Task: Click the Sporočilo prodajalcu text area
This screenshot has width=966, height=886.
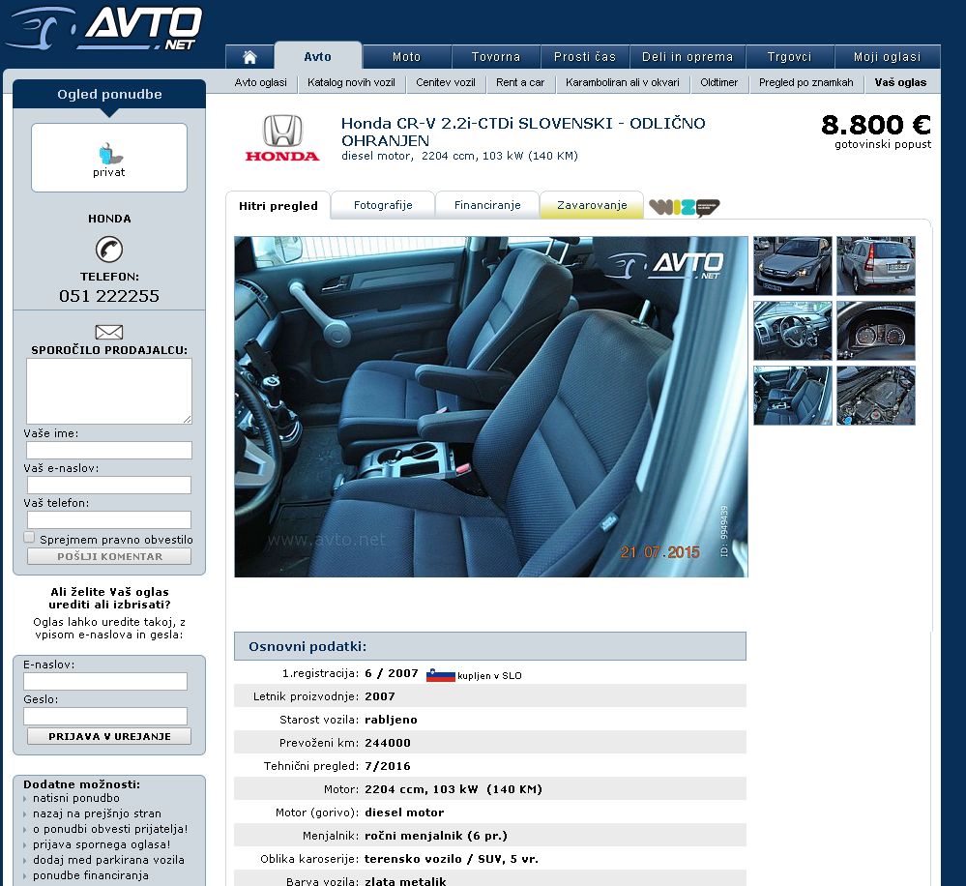Action: [109, 391]
